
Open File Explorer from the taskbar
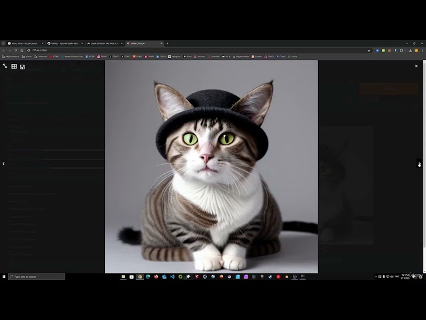(x=123, y=277)
